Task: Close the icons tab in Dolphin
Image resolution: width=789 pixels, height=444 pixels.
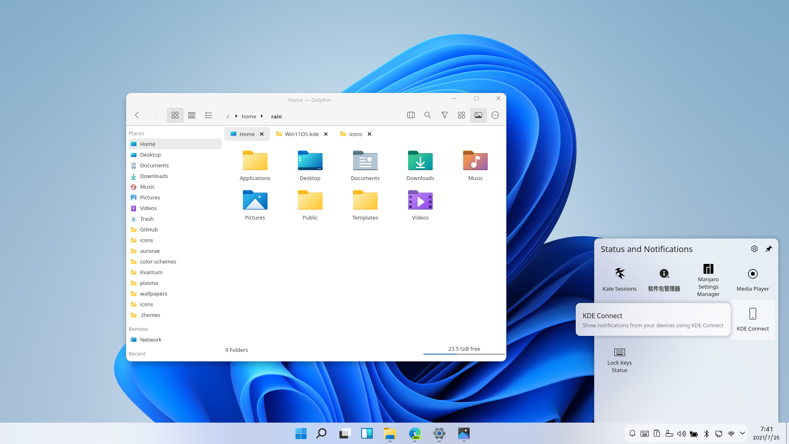Action: [369, 134]
